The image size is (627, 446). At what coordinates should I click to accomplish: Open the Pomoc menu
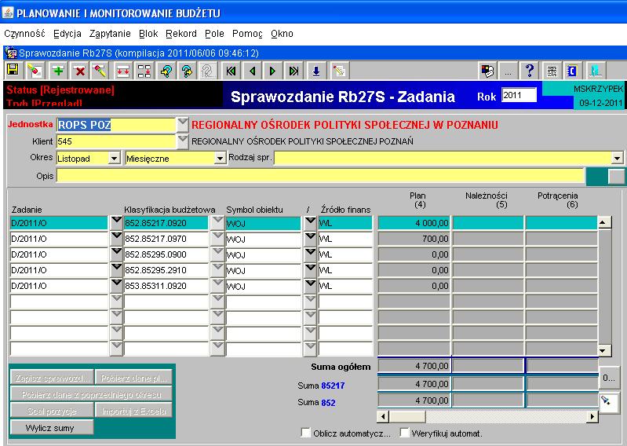pyautogui.click(x=247, y=34)
